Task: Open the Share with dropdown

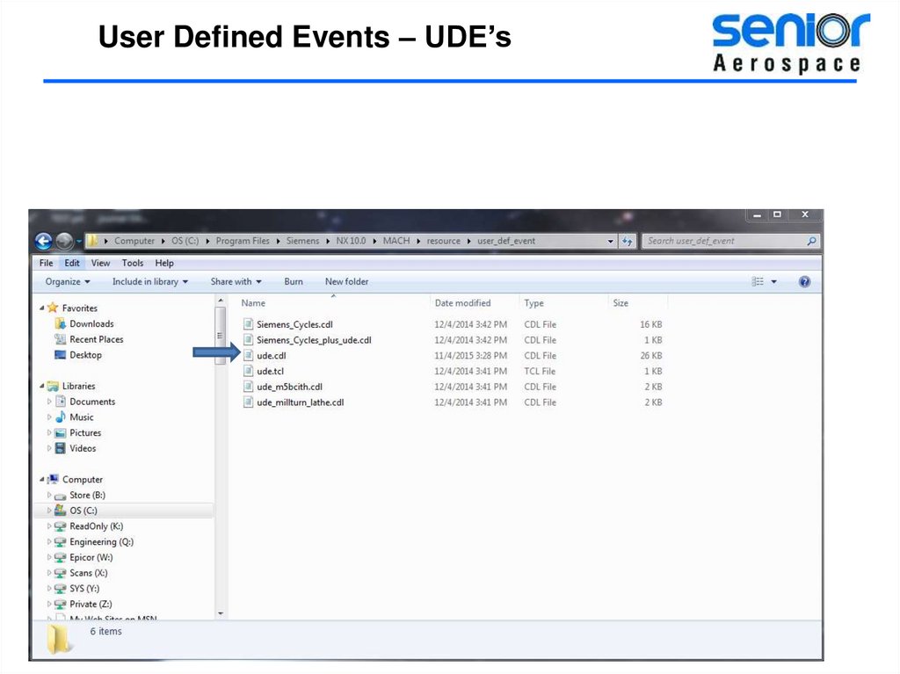Action: (236, 282)
